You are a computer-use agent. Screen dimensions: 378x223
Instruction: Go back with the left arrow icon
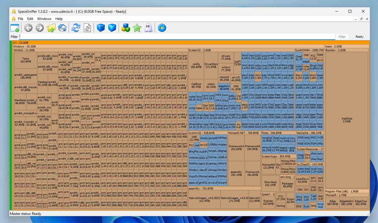pos(28,28)
